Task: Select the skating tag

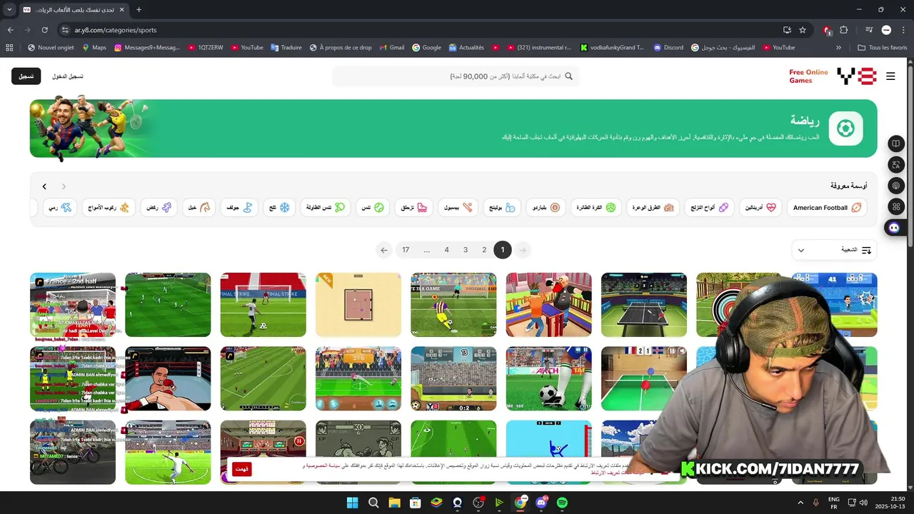Action: (x=414, y=208)
